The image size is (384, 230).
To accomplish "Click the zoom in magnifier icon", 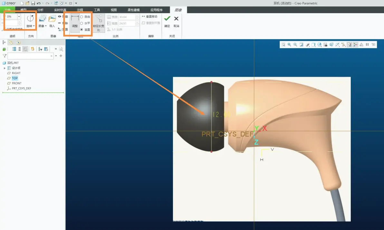I will click(289, 44).
